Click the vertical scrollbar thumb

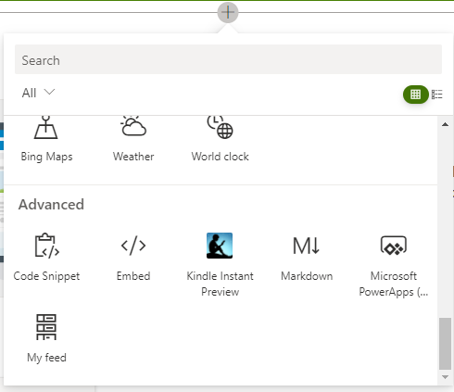tap(445, 343)
